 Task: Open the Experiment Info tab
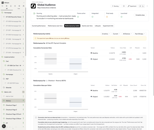[x=108, y=26]
